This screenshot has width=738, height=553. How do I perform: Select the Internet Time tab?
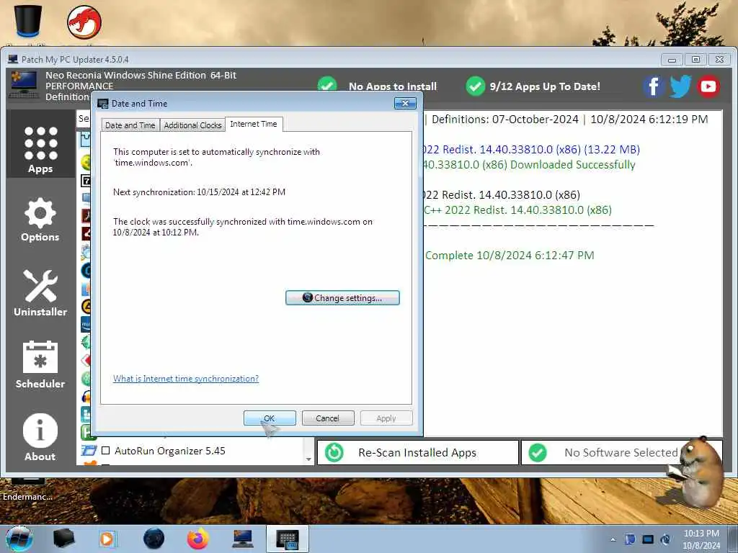tap(254, 124)
